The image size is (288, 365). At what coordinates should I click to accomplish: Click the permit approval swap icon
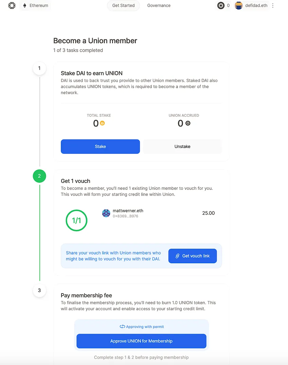pos(122,327)
